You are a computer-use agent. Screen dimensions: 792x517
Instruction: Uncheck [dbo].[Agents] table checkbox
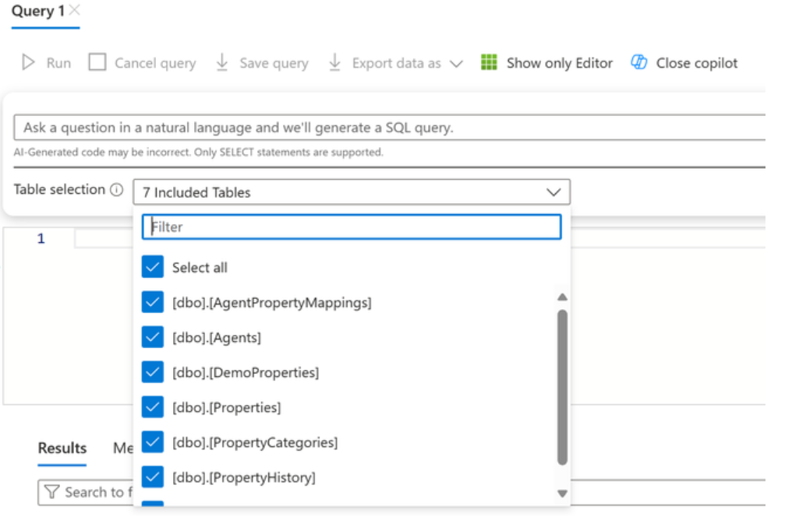click(153, 337)
